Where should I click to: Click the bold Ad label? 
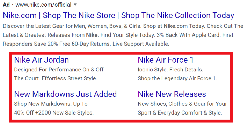click(6, 5)
